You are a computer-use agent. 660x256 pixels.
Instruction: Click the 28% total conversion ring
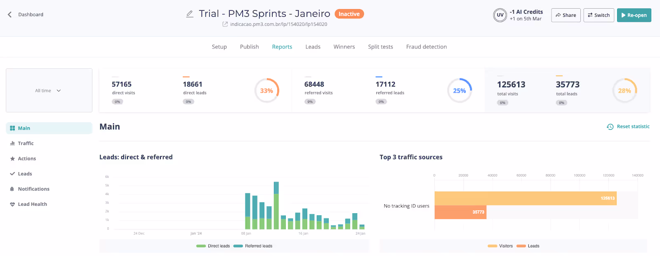coord(625,91)
